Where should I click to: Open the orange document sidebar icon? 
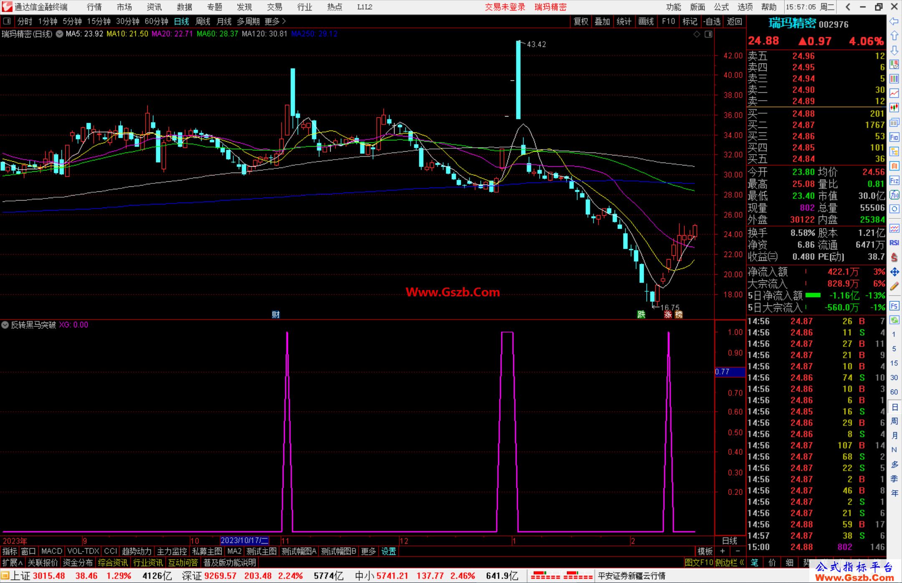[x=894, y=166]
